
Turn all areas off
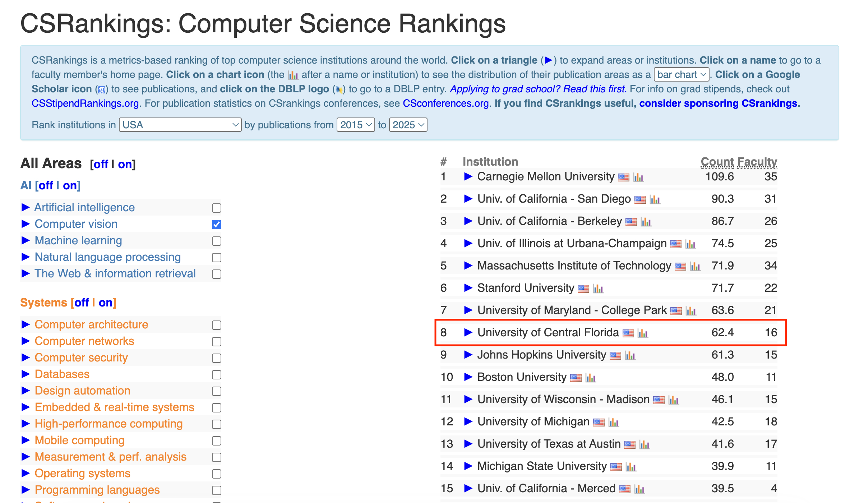[x=101, y=164]
